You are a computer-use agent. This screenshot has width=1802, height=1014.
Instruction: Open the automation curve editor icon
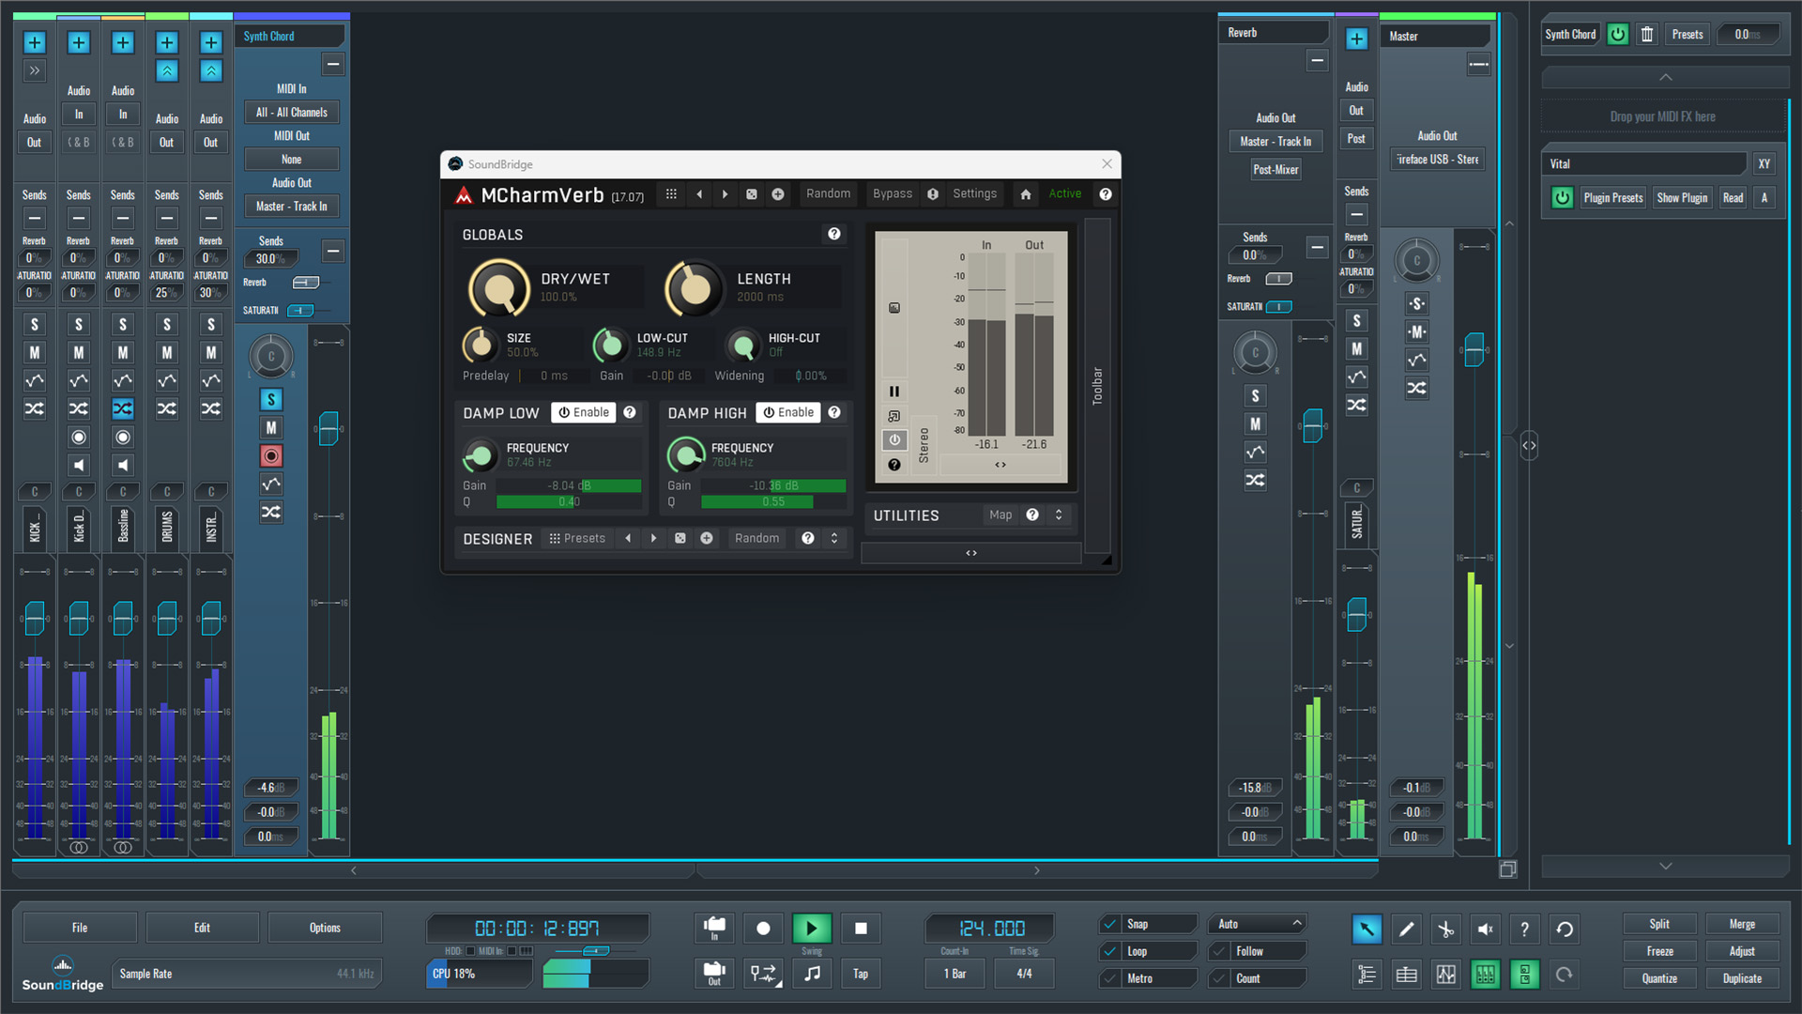point(1445,975)
